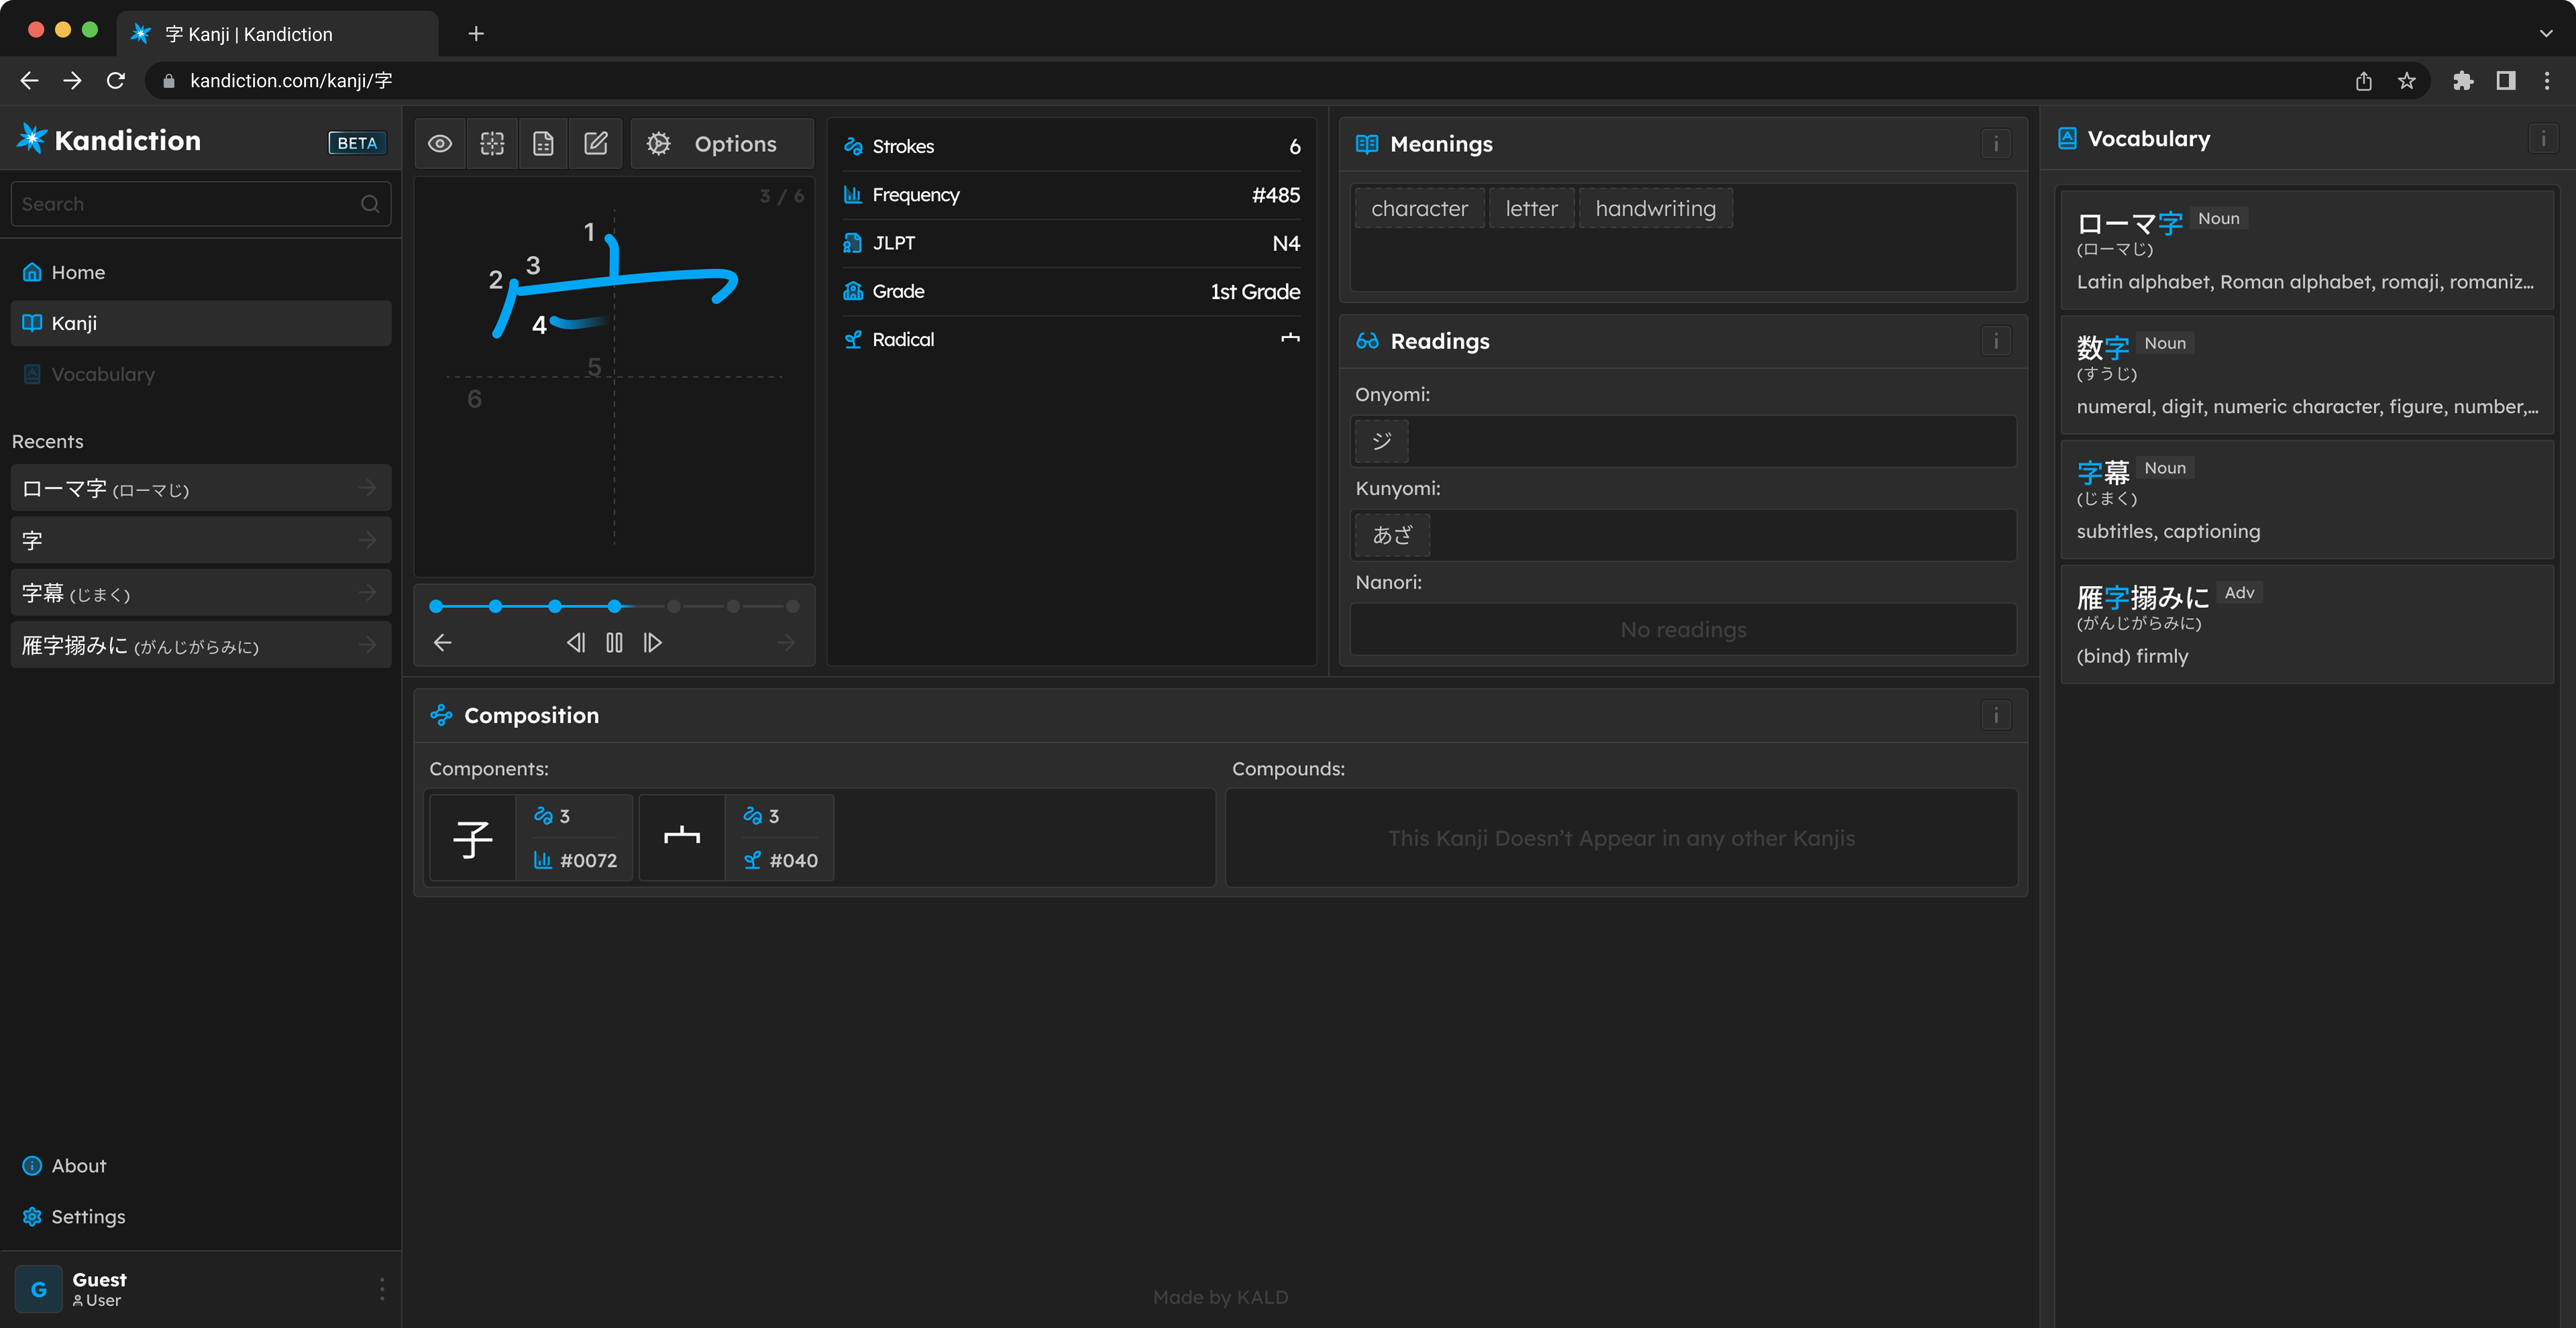Open Guest user three-dot menu
The width and height of the screenshot is (2576, 1328).
tap(382, 1289)
